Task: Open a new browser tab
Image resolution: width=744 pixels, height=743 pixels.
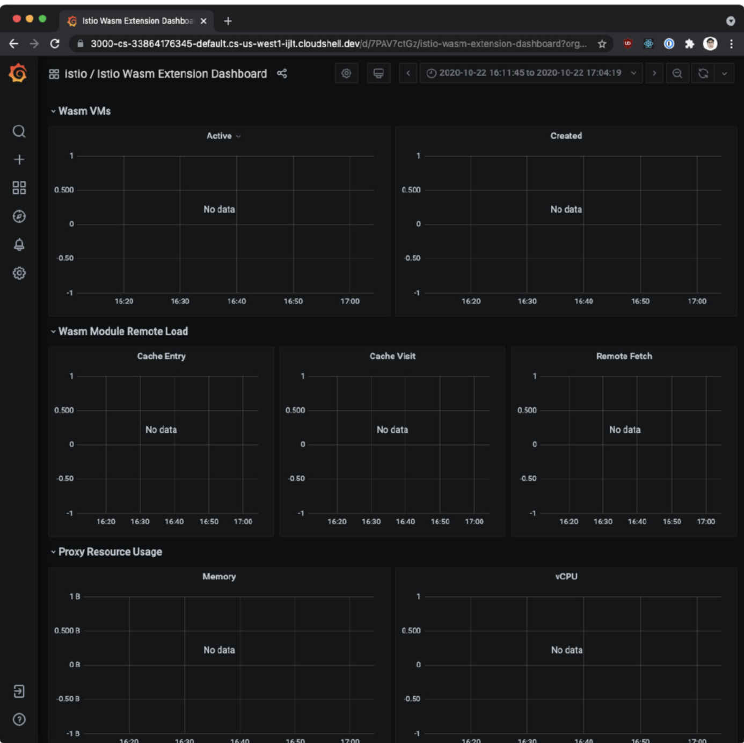Action: click(228, 21)
